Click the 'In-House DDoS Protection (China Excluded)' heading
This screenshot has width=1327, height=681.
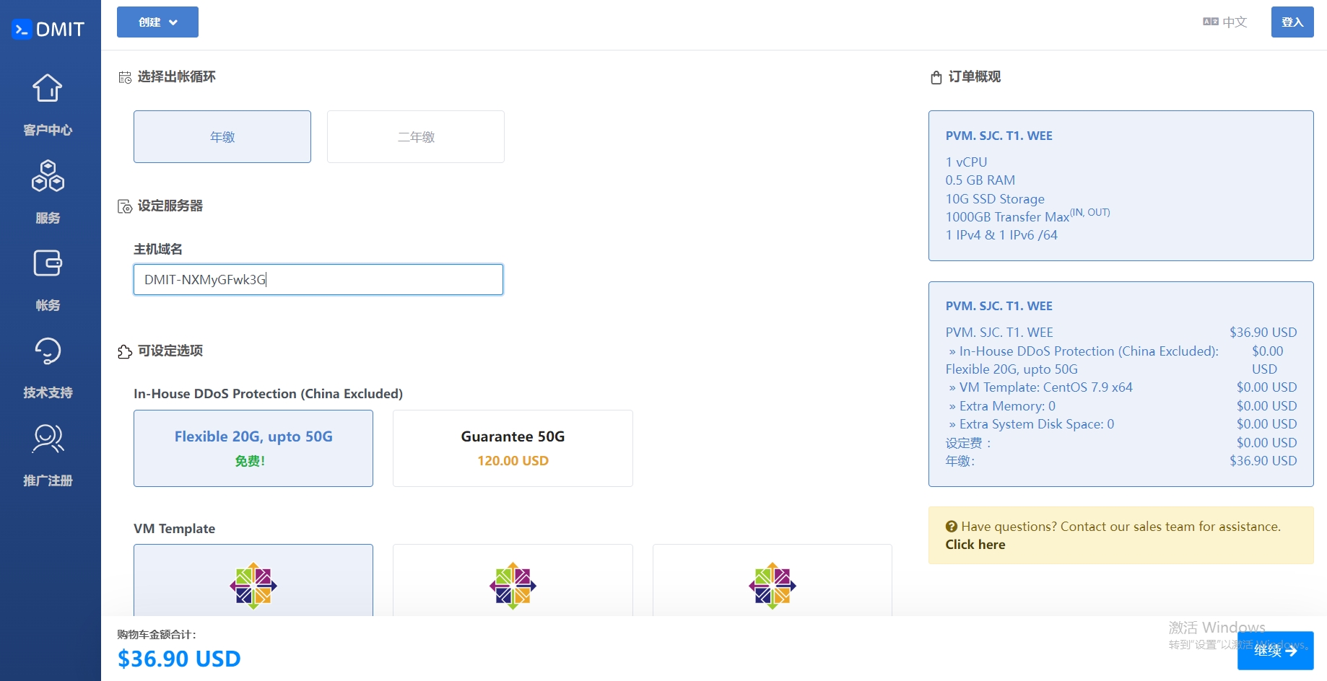pos(269,394)
